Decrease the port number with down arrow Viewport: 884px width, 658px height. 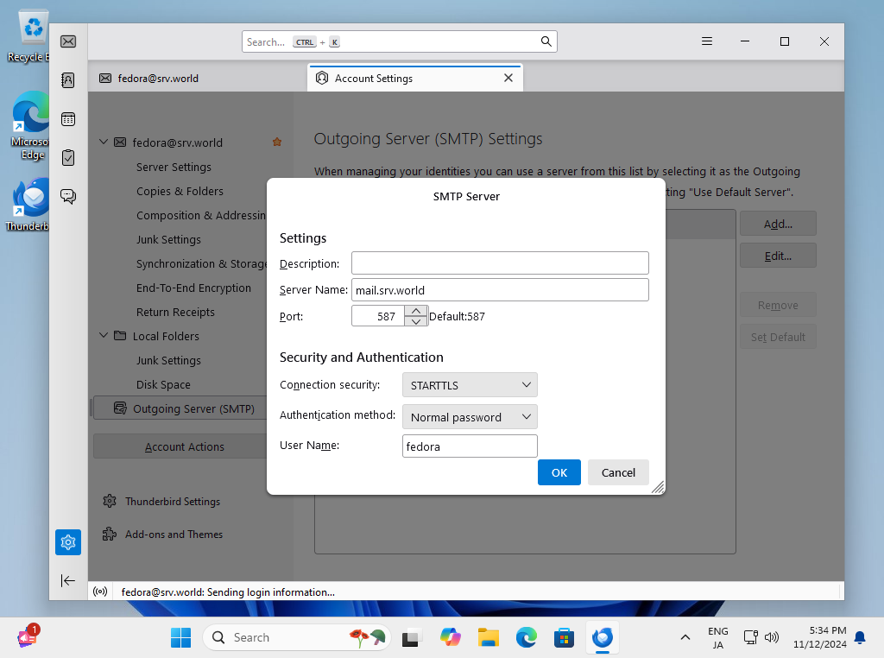416,321
